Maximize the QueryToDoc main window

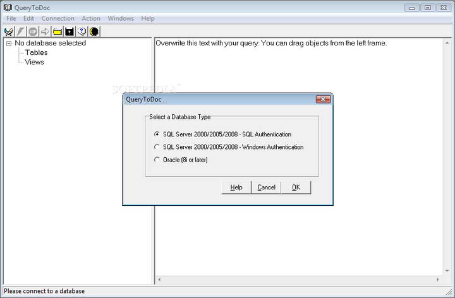428,8
